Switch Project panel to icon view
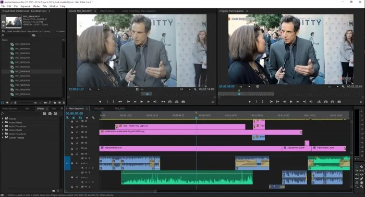 point(7,102)
